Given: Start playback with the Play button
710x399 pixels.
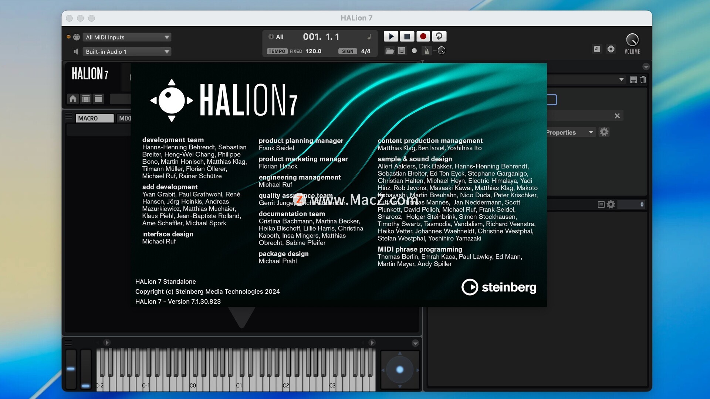Looking at the screenshot, I should coord(391,36).
